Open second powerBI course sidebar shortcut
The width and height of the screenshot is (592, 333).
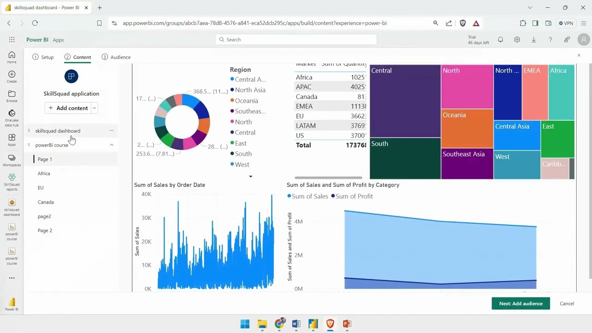point(12,257)
